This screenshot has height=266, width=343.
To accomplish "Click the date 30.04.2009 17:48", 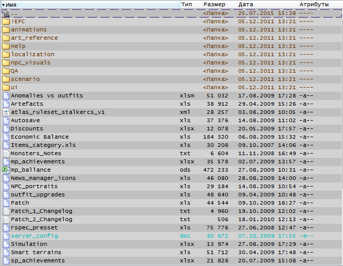I will [x=267, y=253].
